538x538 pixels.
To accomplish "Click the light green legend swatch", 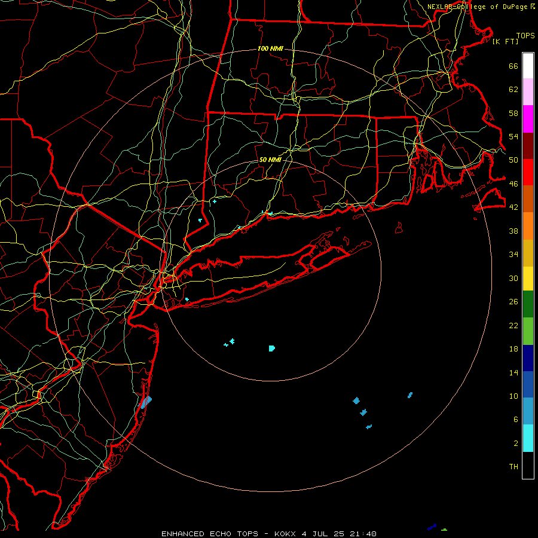I will [528, 331].
